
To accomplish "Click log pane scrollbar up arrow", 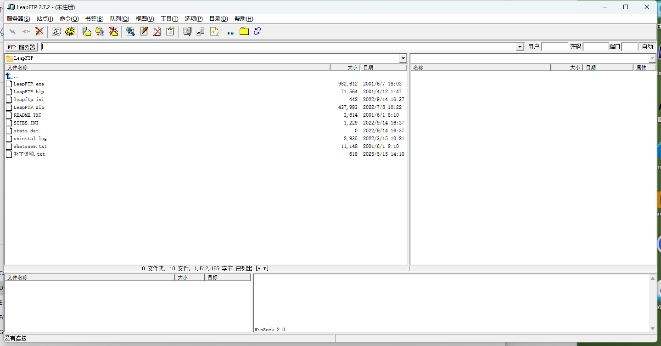I will [653, 278].
